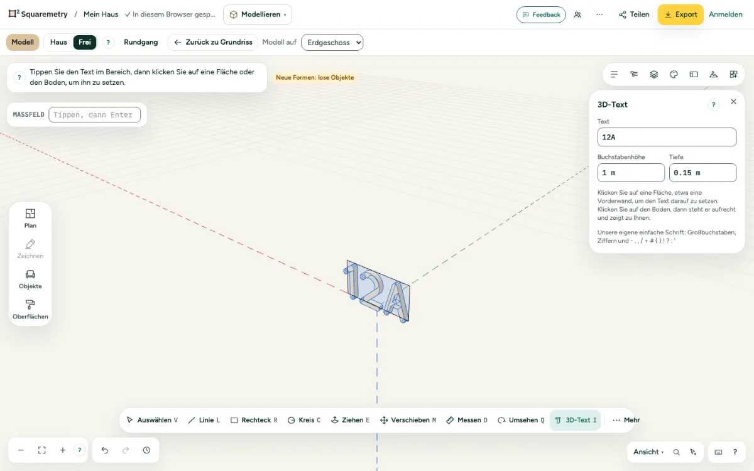Start the Rundgang walkthrough
Screen dimensions: 754x471
[x=141, y=43]
